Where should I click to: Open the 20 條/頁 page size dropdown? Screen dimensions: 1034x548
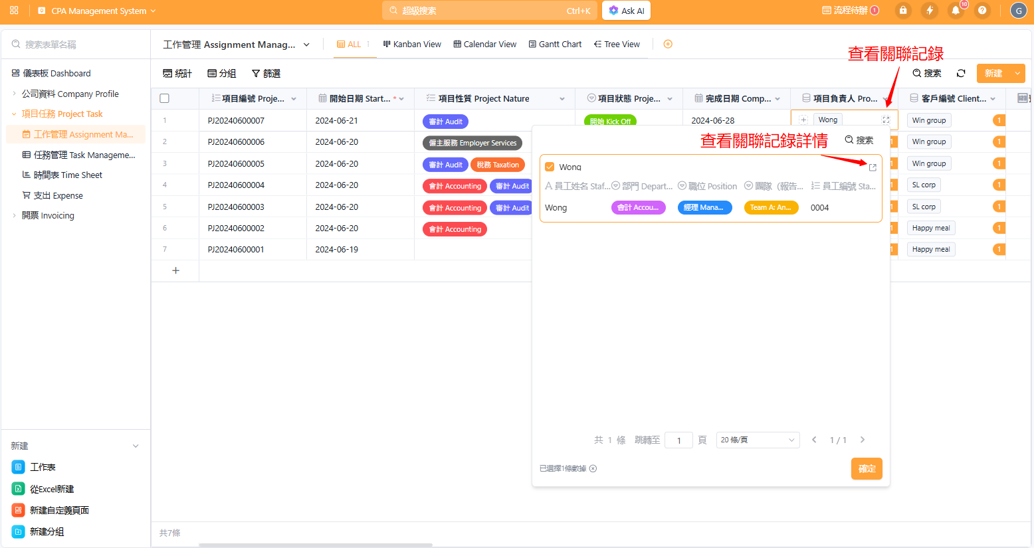(758, 440)
